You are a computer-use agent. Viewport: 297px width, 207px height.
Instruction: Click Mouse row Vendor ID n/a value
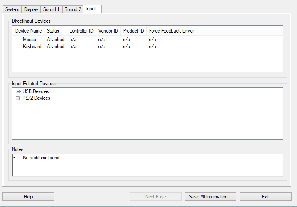click(102, 40)
